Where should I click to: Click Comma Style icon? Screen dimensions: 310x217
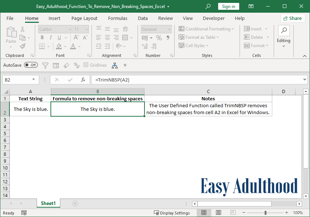168,37
